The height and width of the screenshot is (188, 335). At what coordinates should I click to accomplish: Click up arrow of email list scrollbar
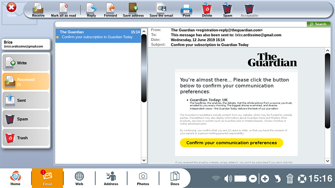tap(144, 32)
